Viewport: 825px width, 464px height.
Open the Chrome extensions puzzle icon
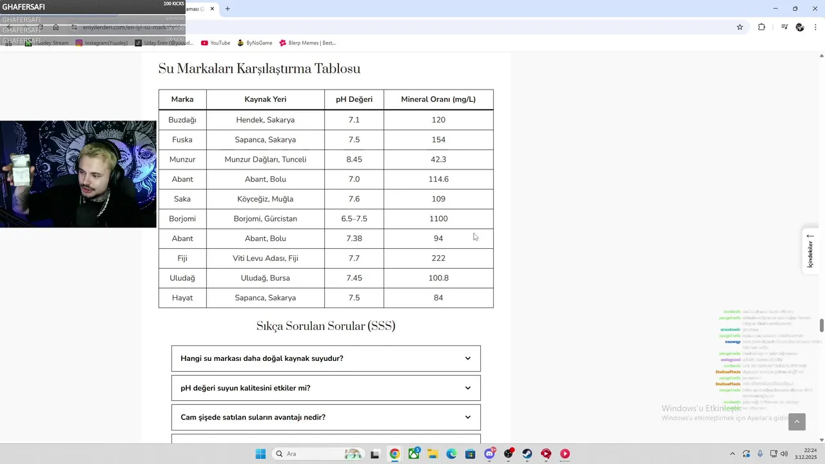(x=761, y=27)
